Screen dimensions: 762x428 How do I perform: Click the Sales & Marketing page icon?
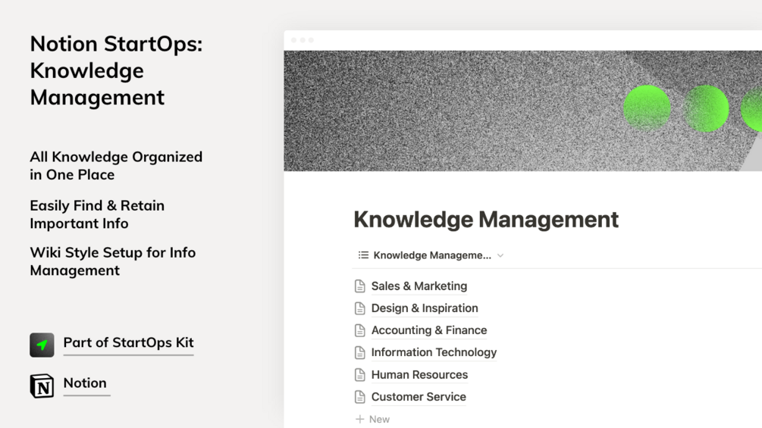pos(360,286)
